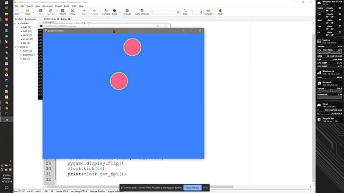Collapse the Imports tree node
The height and width of the screenshot is (193, 344).
(16, 47)
